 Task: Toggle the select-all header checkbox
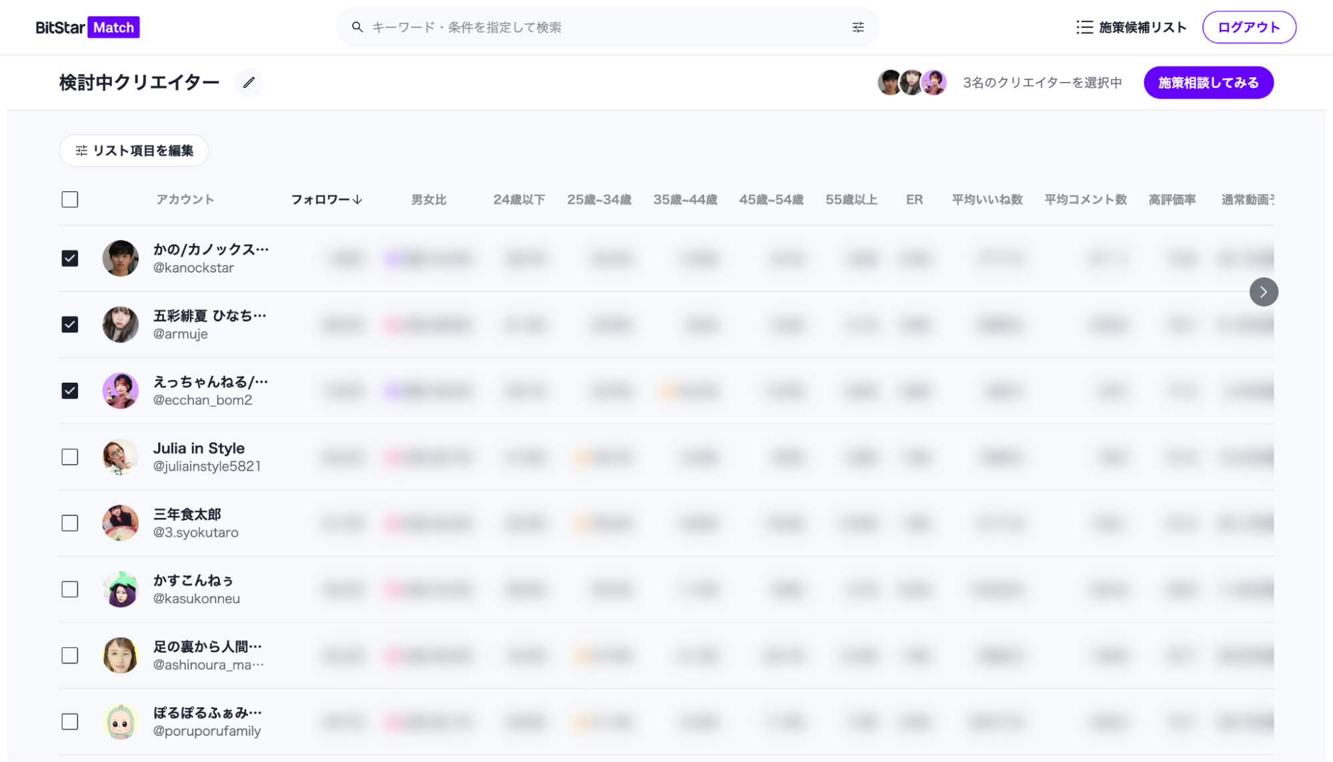[x=70, y=199]
